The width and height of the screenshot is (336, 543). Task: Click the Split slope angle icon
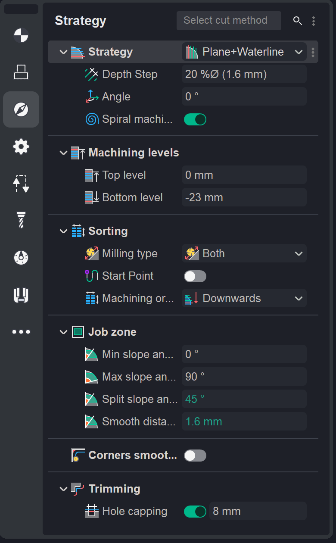tap(92, 399)
